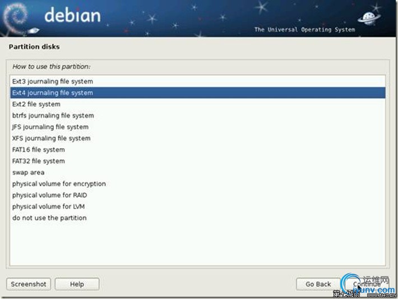Open the Help button
Screen dimensions: 398x299
[x=77, y=284]
